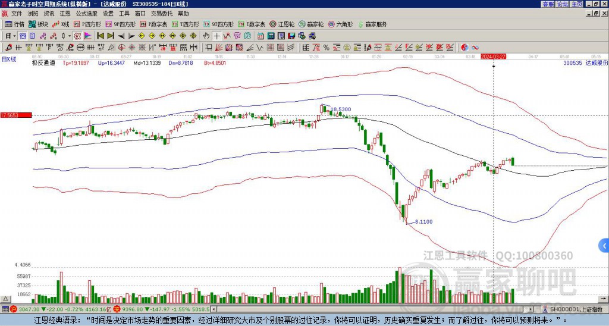This screenshot has height=326, width=609.
Task: Click the 日K线 period label
Action: pyautogui.click(x=9, y=59)
